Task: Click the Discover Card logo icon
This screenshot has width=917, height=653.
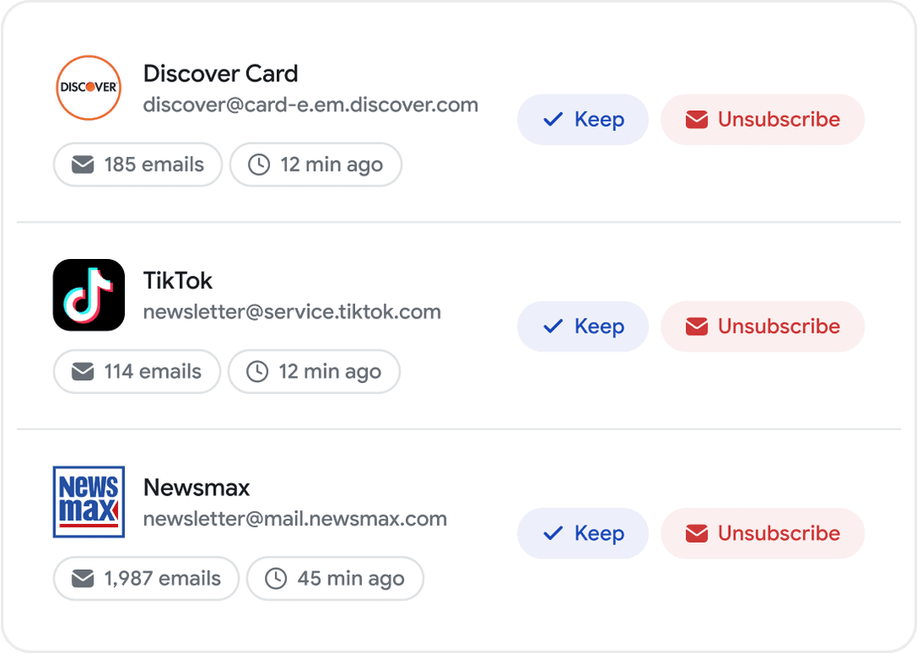Action: [x=88, y=87]
